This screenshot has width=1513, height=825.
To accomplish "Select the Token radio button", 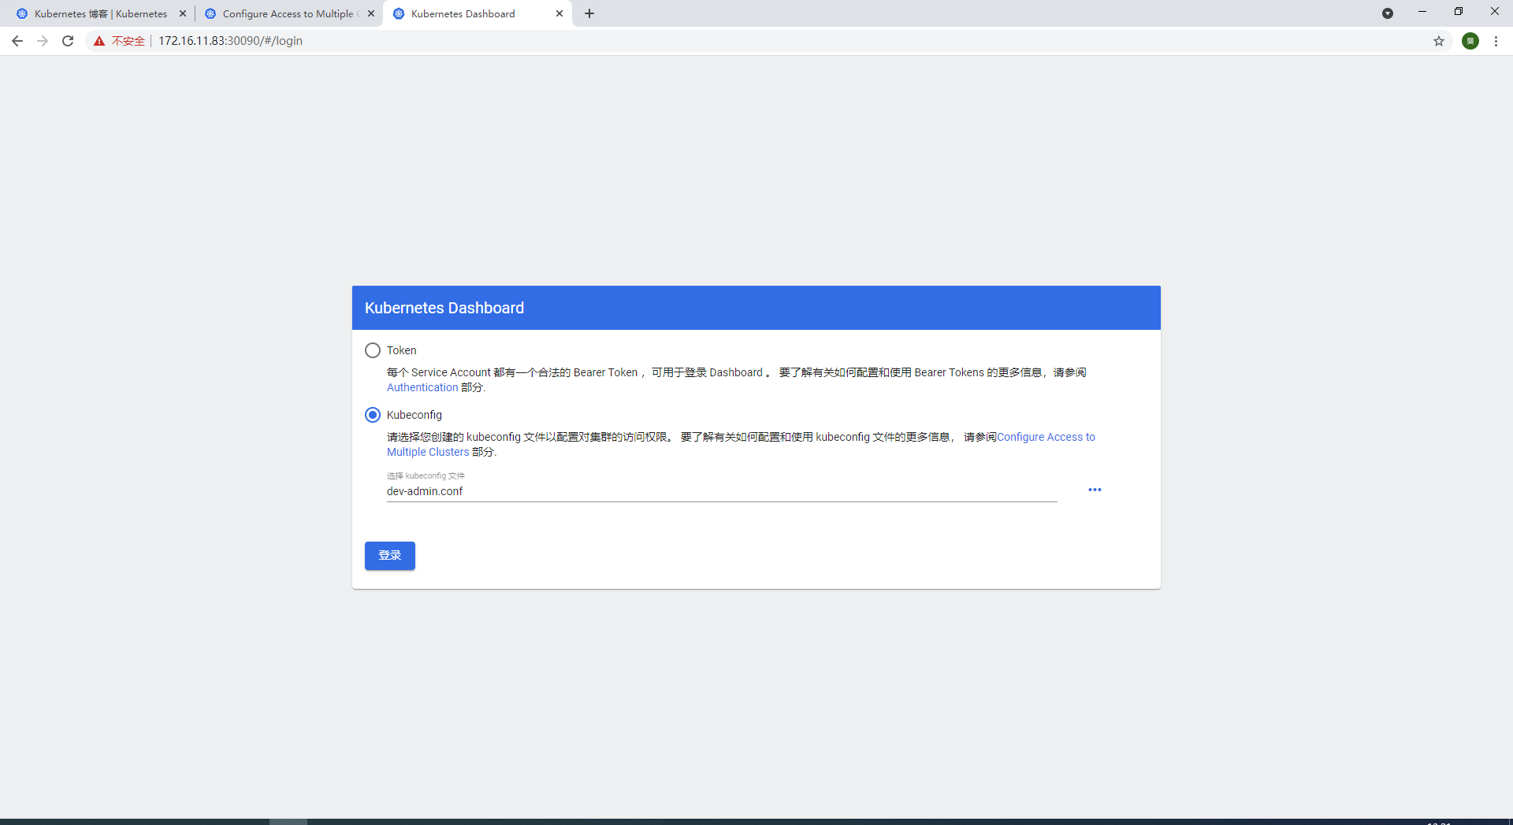I will [x=373, y=350].
